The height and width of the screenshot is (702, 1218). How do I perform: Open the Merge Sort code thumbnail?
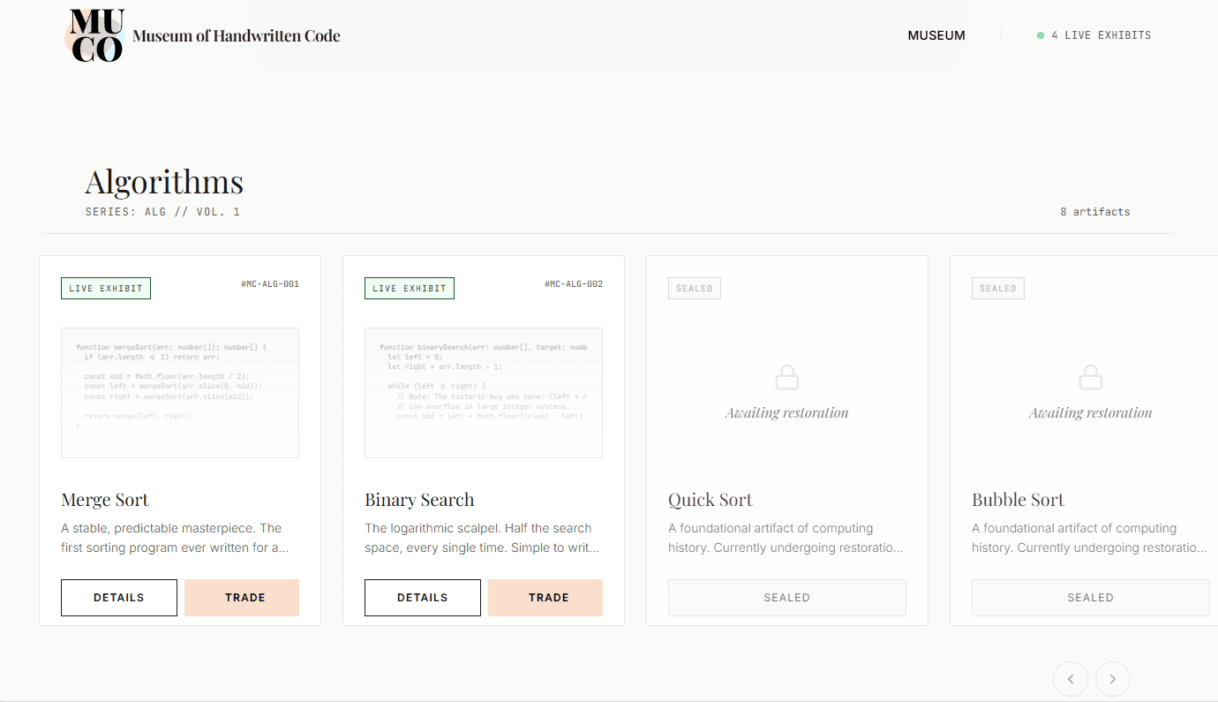[x=179, y=392]
